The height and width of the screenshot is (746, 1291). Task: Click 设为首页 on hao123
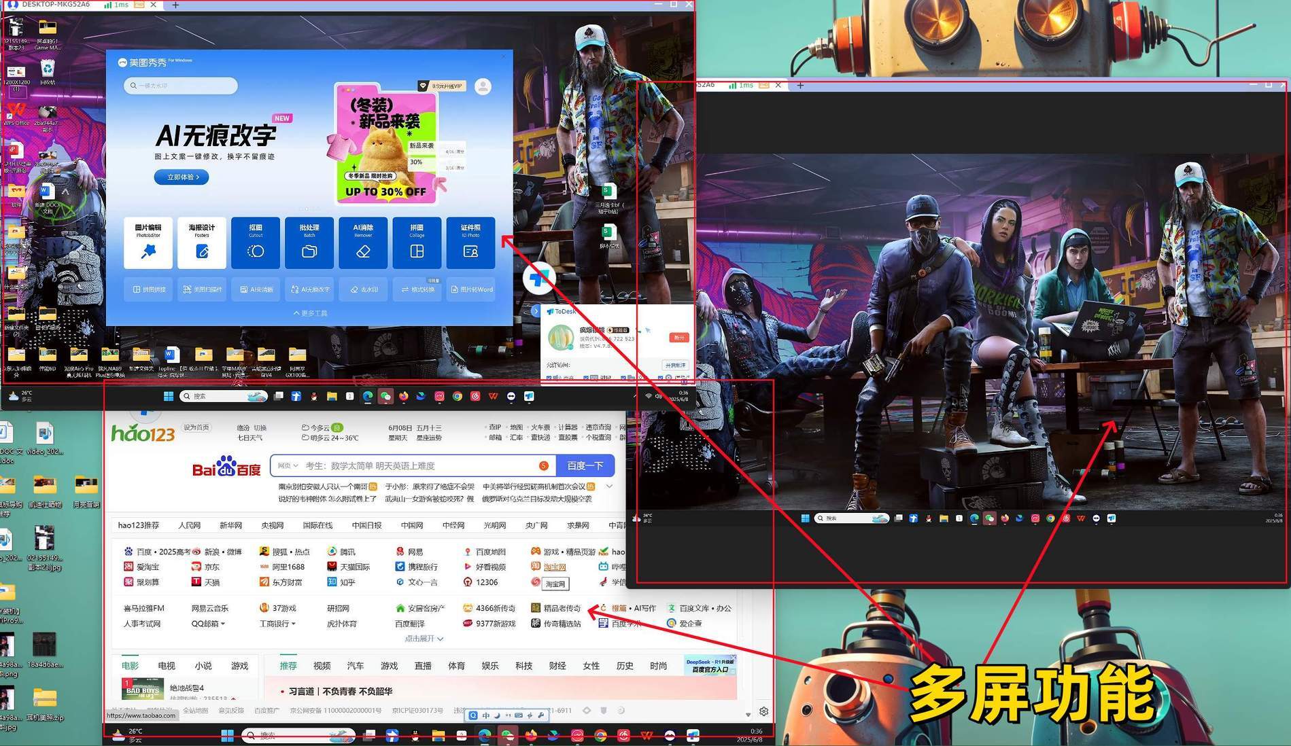point(196,427)
